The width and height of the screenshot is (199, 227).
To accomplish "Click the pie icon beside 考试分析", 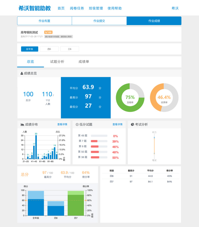I will [x=132, y=124].
